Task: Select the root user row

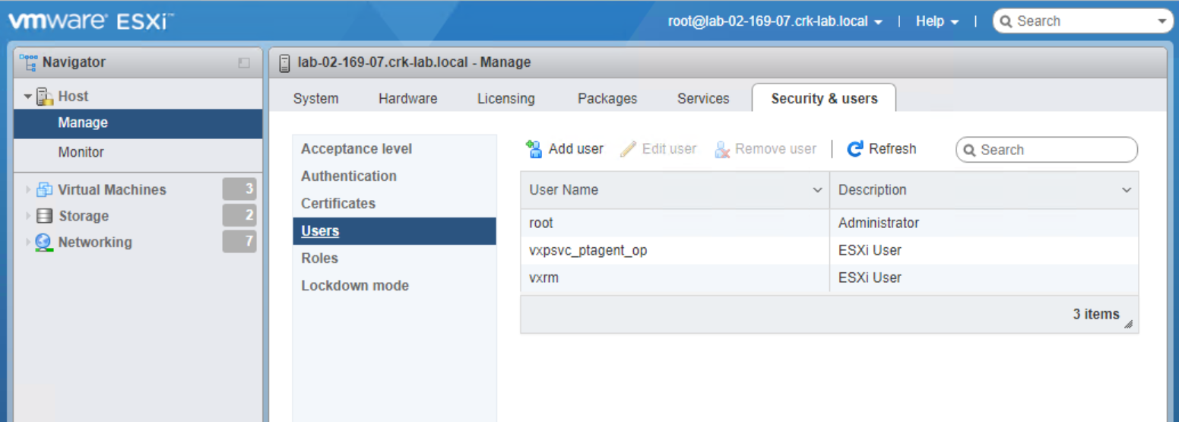Action: pos(829,224)
